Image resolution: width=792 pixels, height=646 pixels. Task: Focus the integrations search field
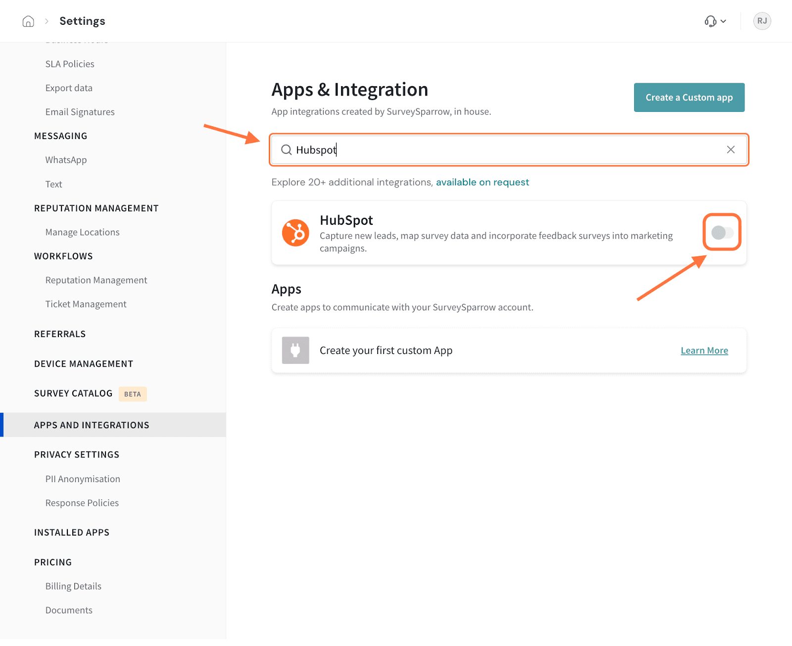tap(505, 150)
